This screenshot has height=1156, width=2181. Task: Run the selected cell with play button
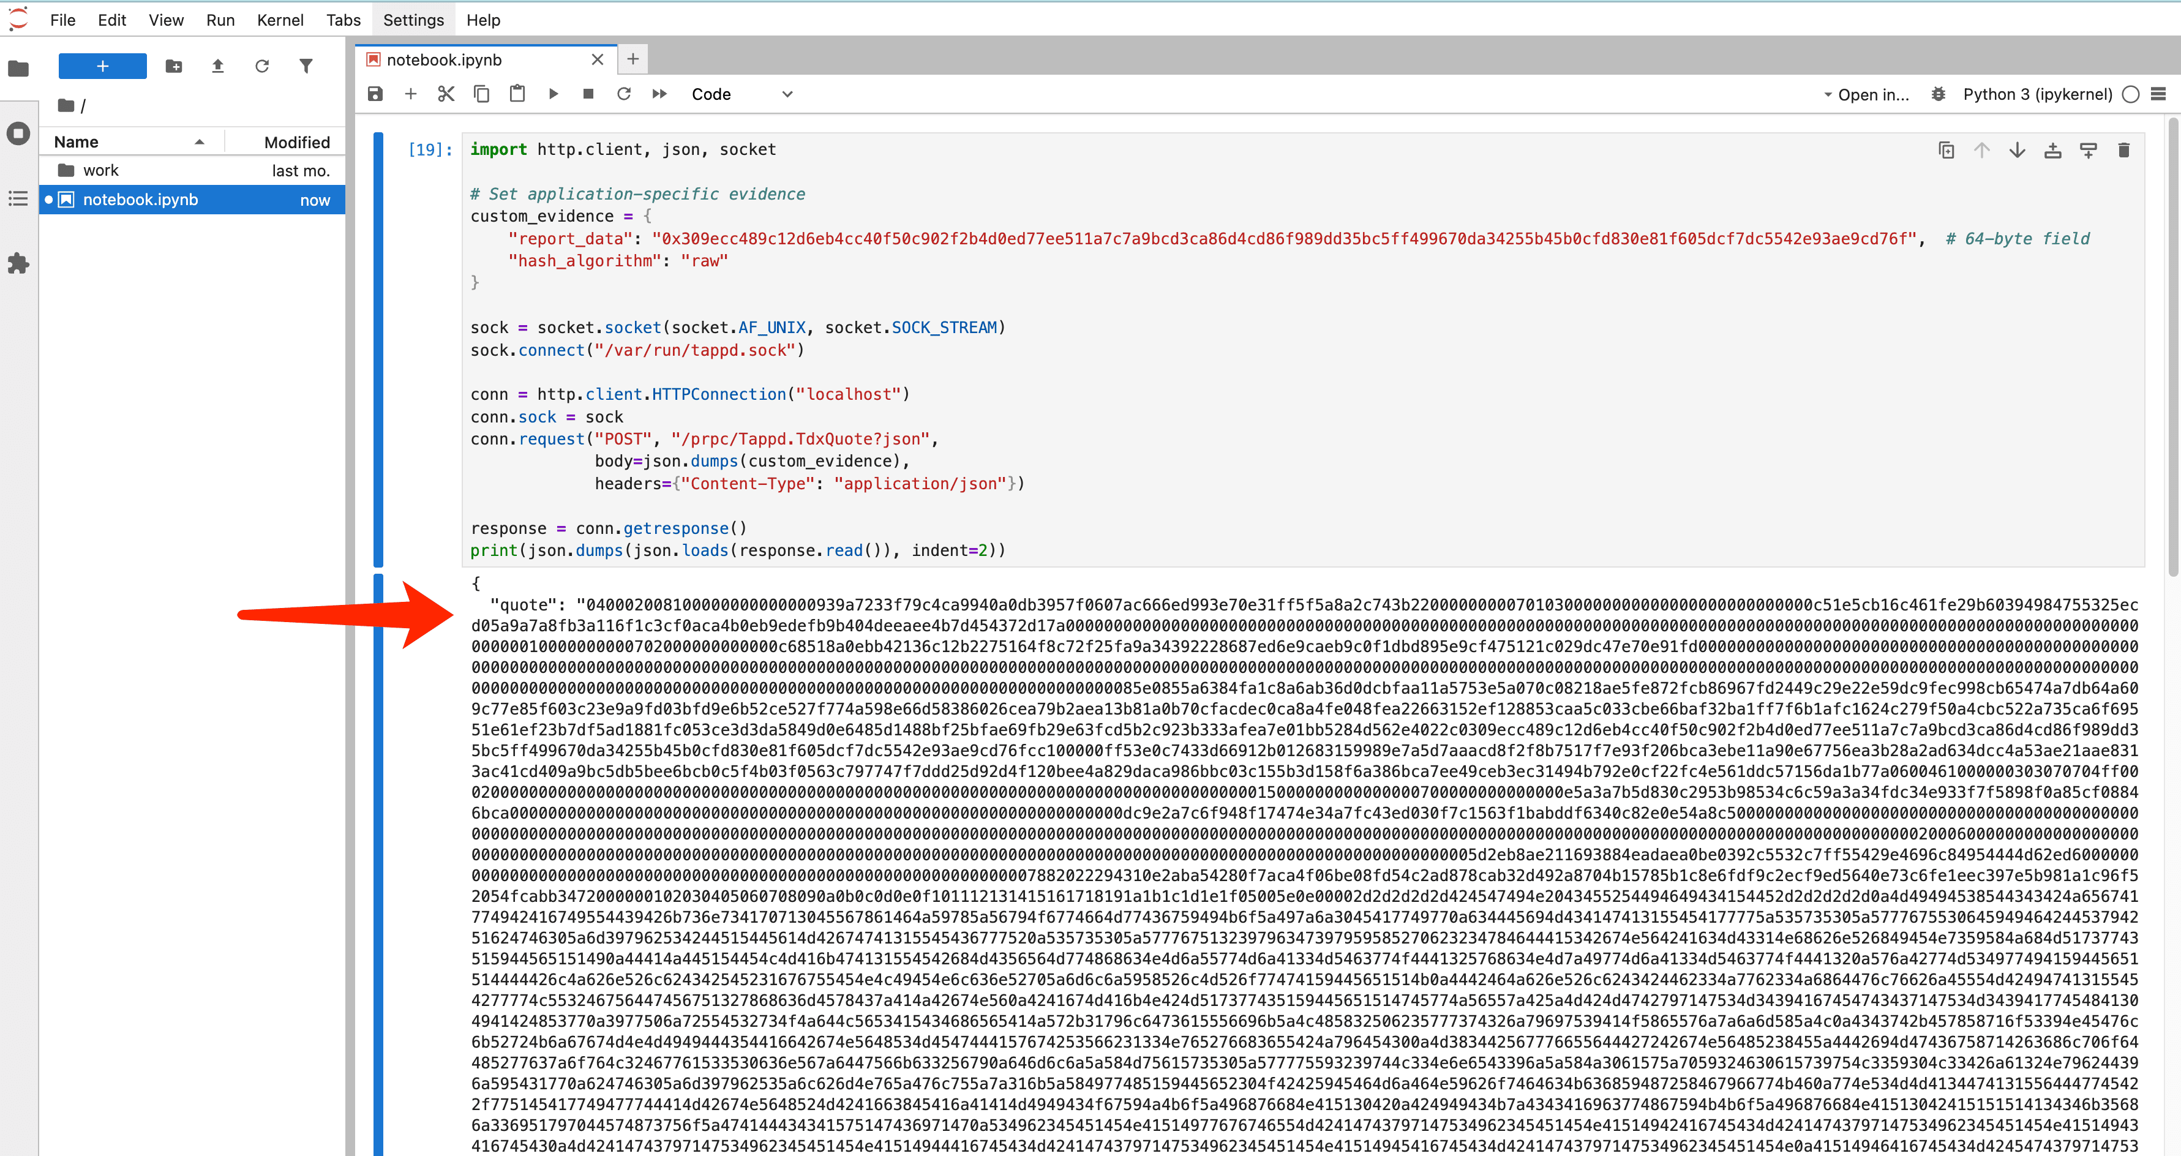pyautogui.click(x=553, y=94)
